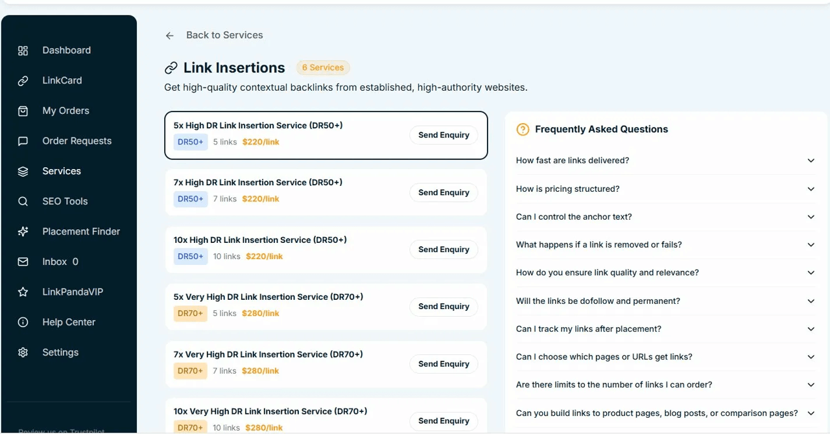Open Placement Finder via sparkle icon
830x434 pixels.
23,231
